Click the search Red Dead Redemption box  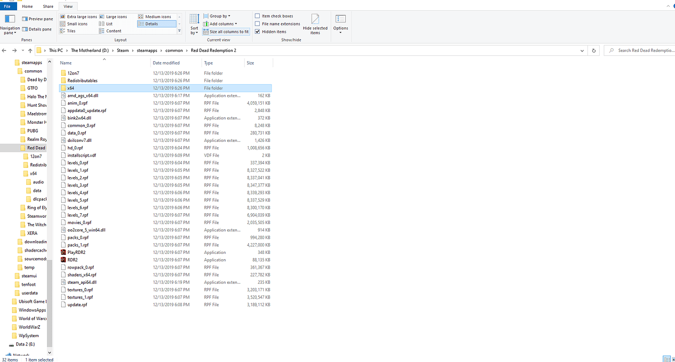tap(641, 50)
